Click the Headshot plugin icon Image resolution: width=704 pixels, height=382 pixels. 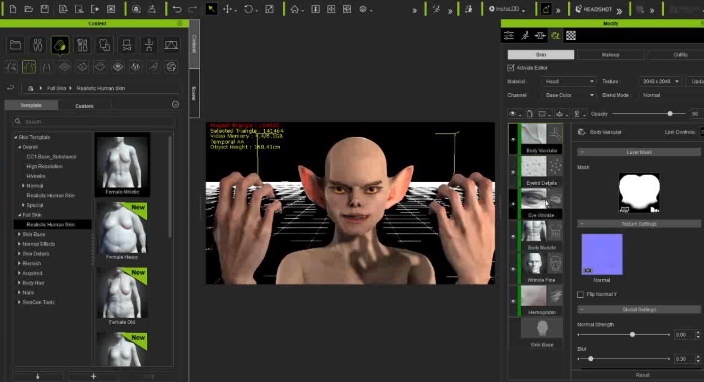pyautogui.click(x=594, y=9)
